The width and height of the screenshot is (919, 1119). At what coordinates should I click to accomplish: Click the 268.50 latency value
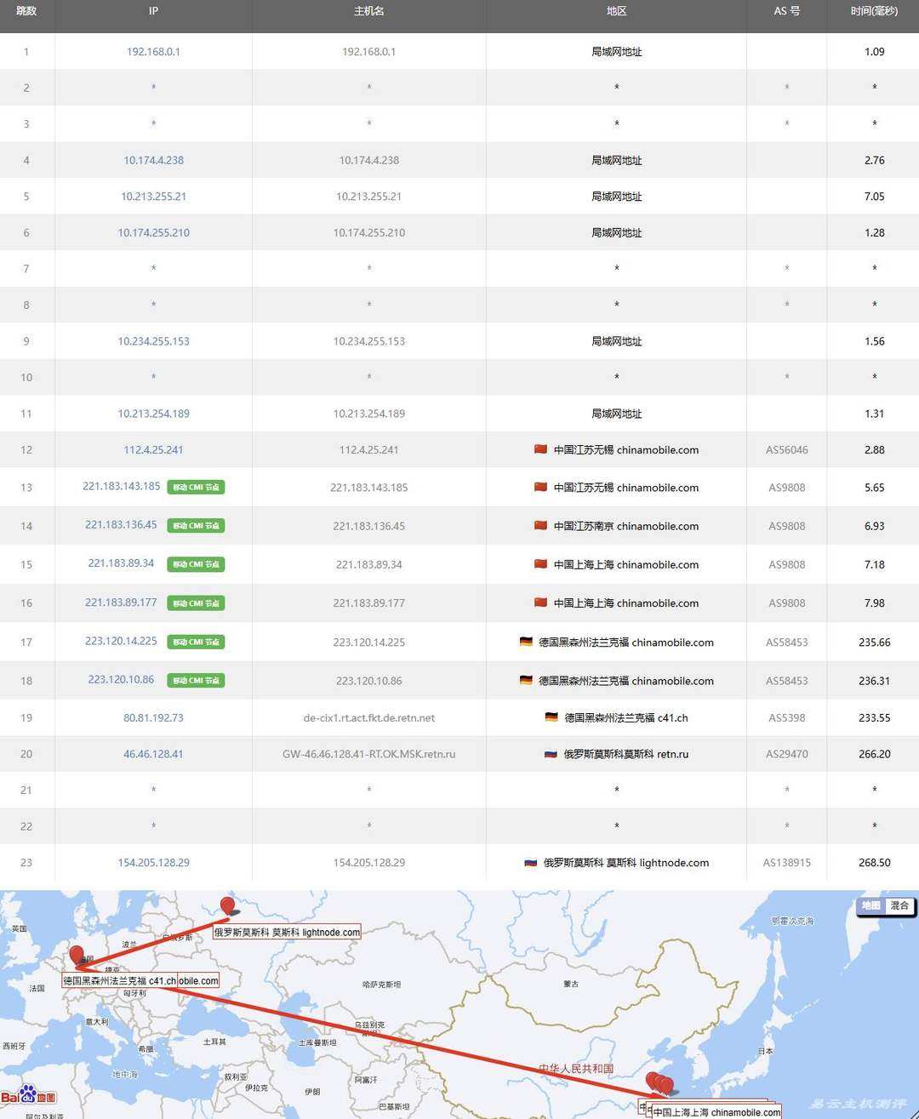[874, 862]
